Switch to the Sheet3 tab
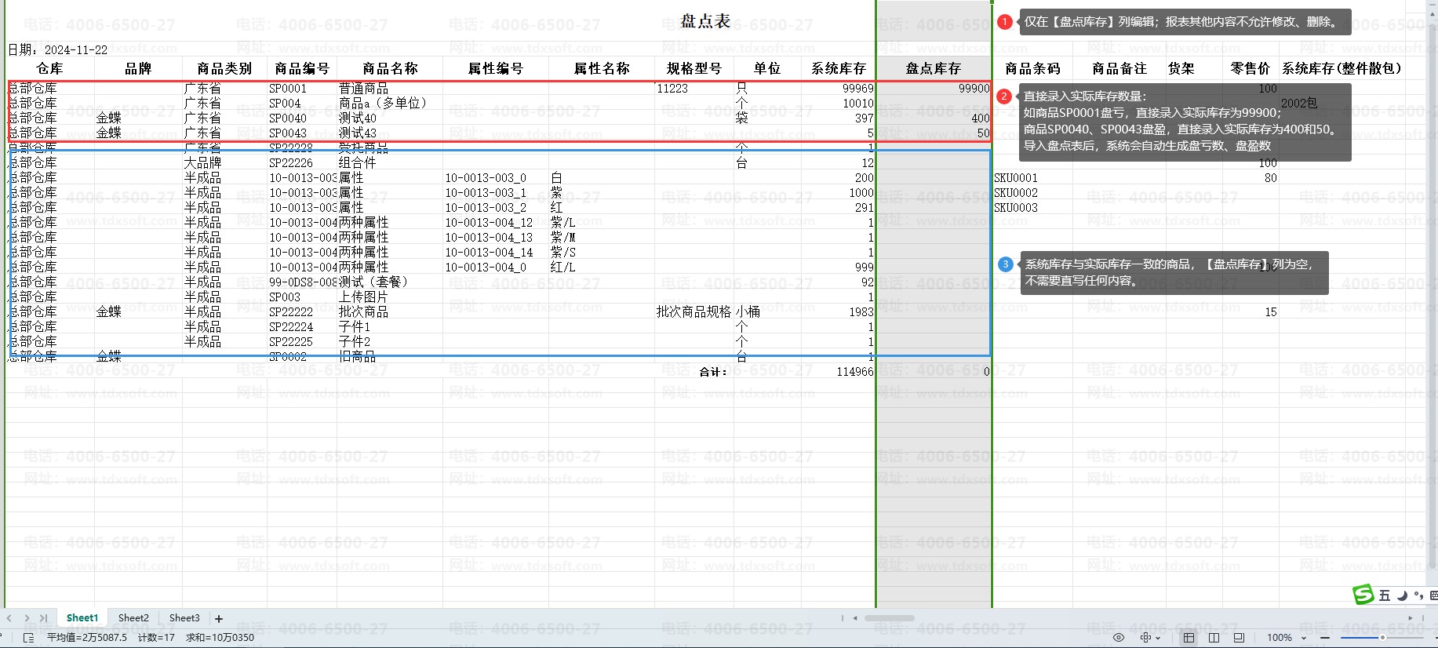 [184, 618]
